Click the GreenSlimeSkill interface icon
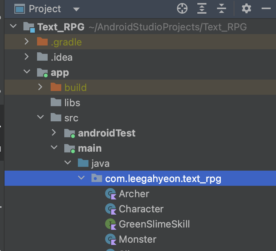276x251 pixels. click(x=111, y=224)
